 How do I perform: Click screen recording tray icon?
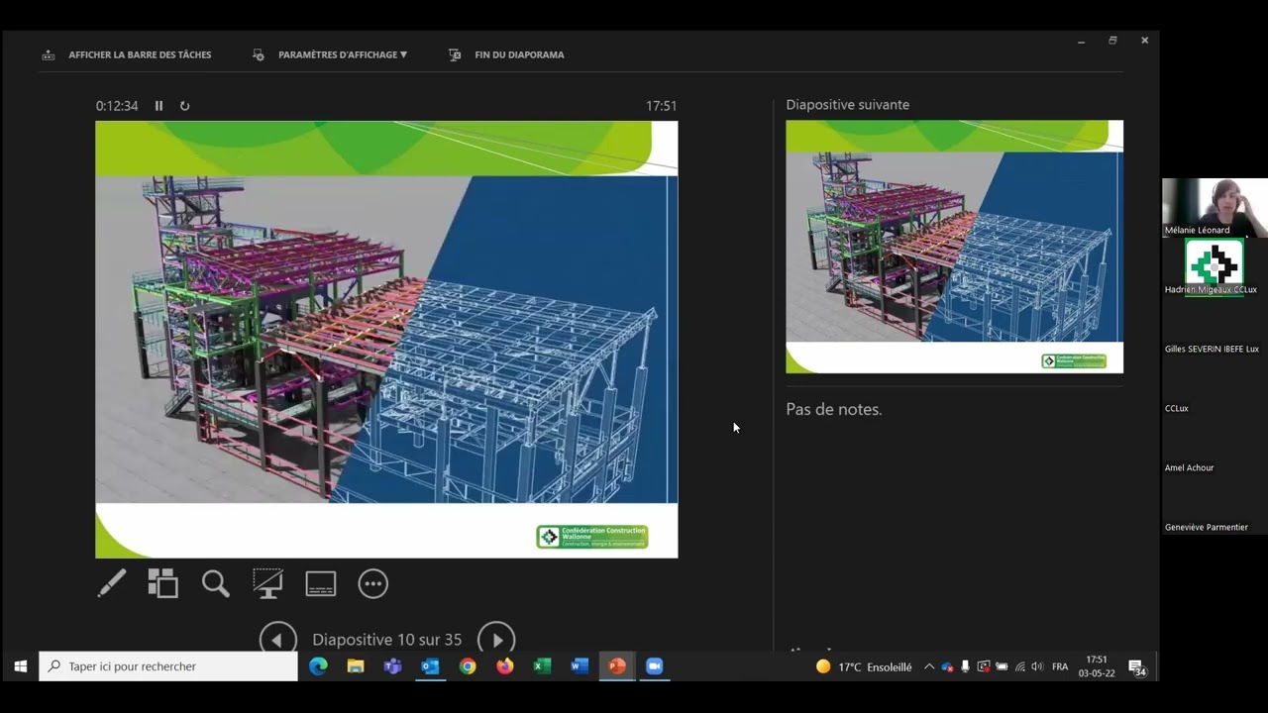coord(983,666)
